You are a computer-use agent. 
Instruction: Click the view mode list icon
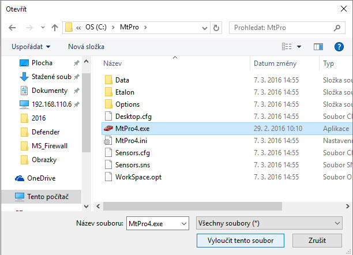[x=287, y=47]
